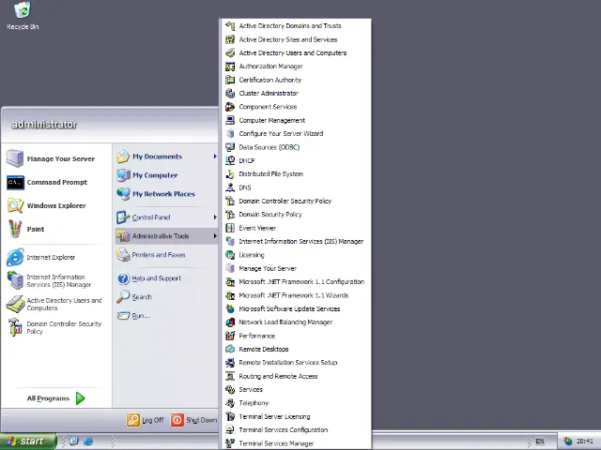
Task: Open pinned Active Directory Users and Computers
Action: pos(54,304)
